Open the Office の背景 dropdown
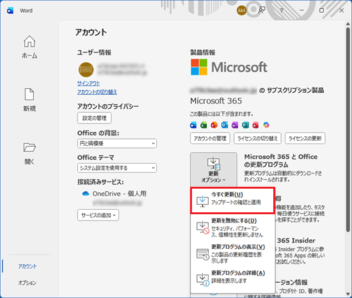This screenshot has width=352, height=298. [x=117, y=143]
